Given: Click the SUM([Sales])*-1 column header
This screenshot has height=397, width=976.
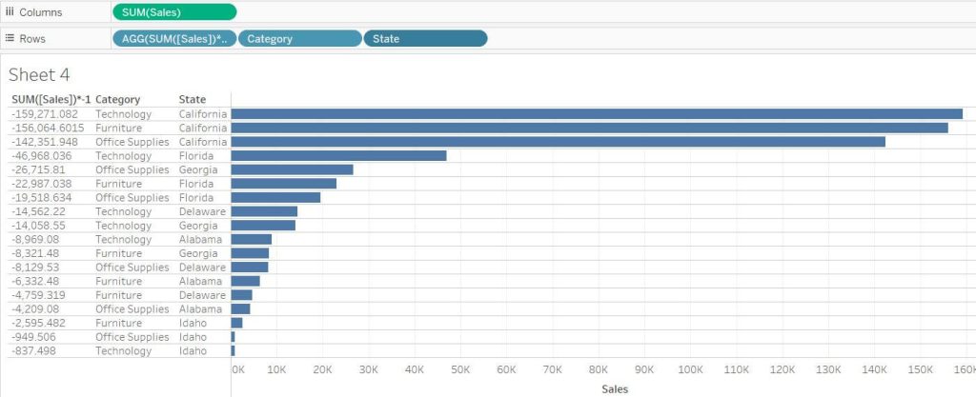Looking at the screenshot, I should [51, 99].
